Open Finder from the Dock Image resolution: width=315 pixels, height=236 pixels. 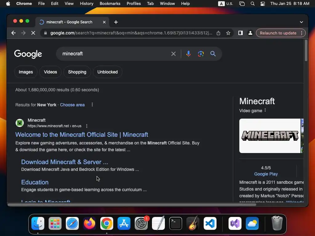pos(38,223)
